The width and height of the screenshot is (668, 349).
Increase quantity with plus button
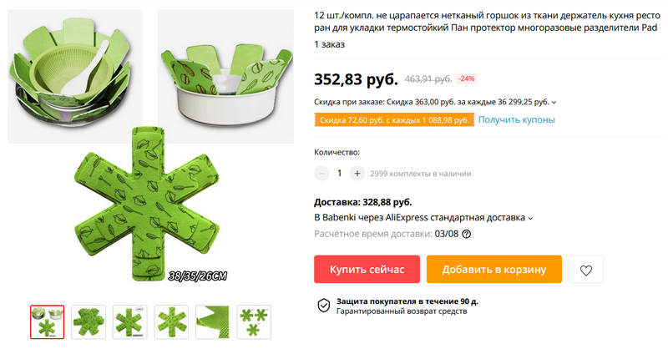(357, 174)
